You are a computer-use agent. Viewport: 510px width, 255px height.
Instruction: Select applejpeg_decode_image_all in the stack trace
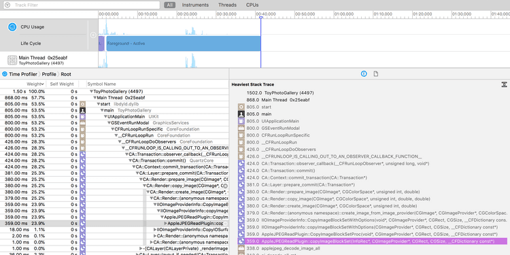(x=291, y=248)
